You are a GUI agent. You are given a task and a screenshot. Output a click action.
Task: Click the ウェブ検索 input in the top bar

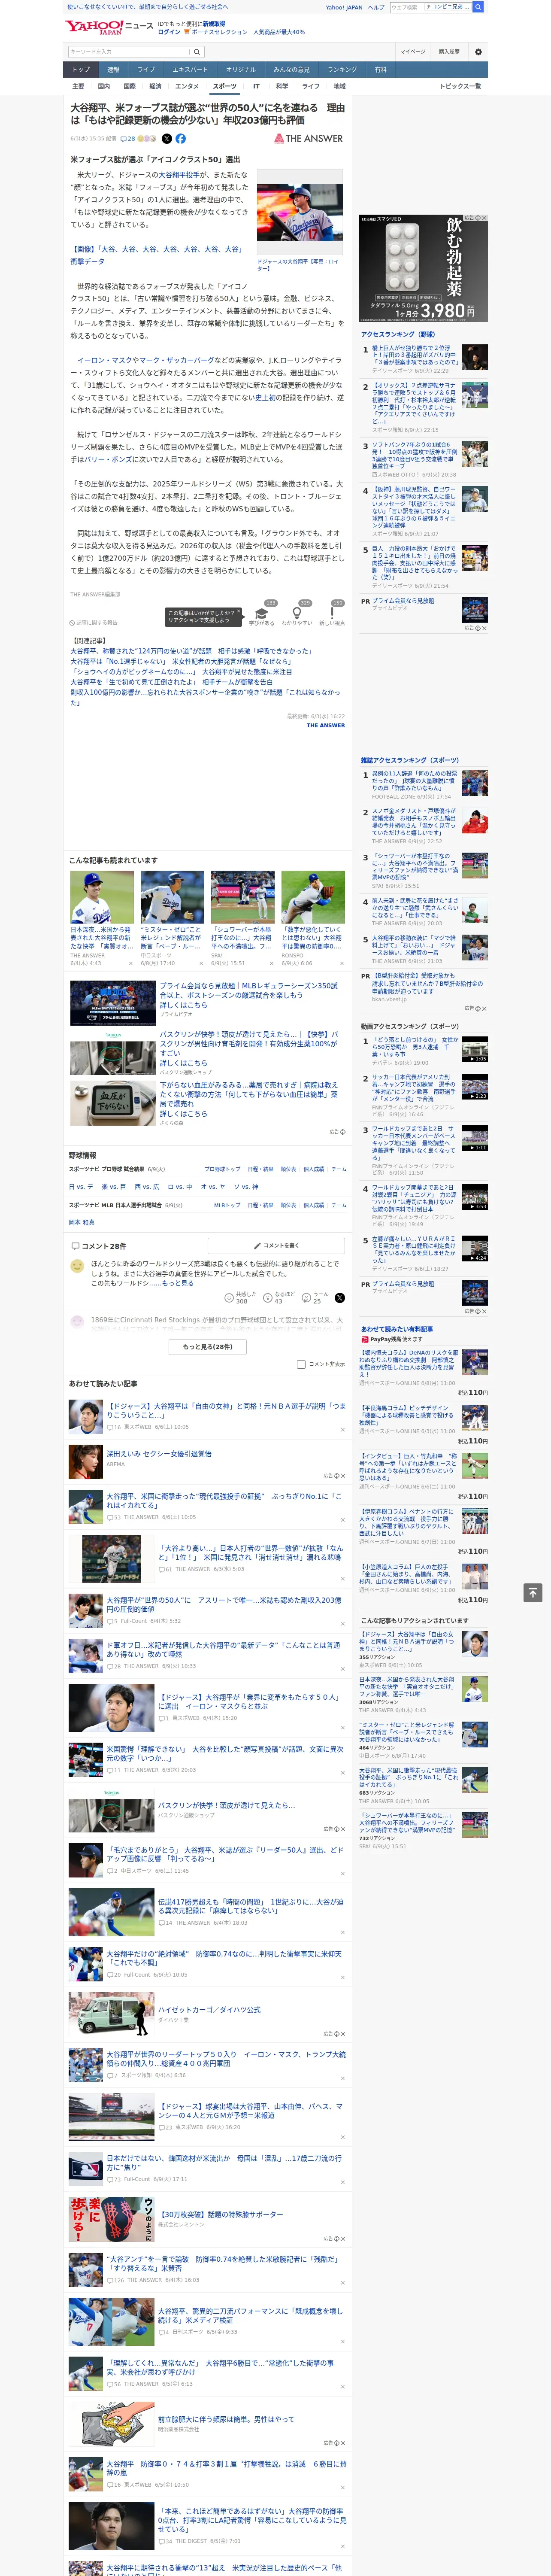[x=406, y=7]
